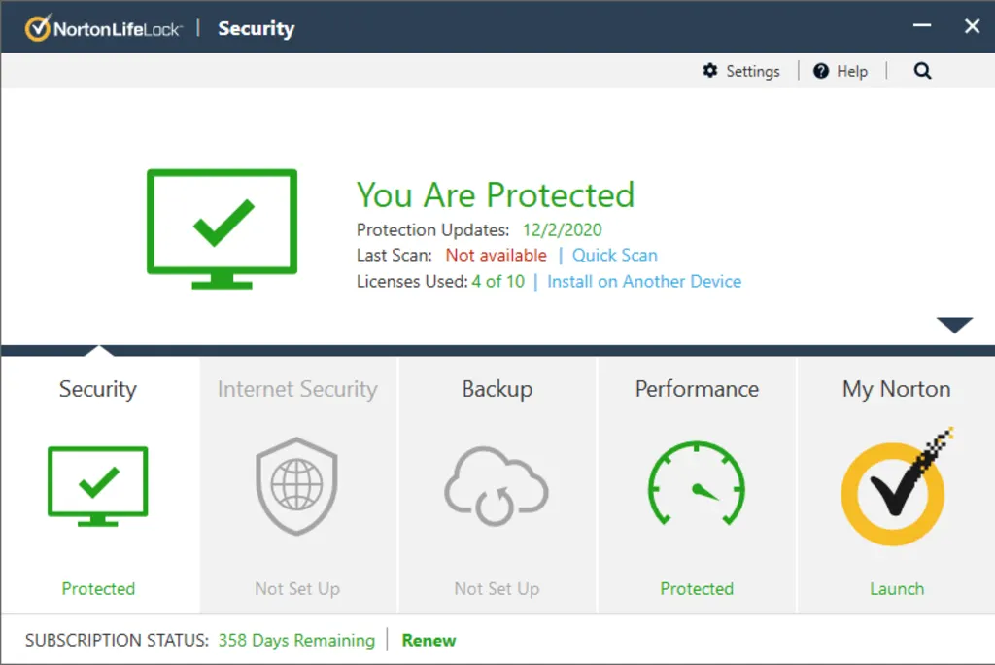Click the NortonLifeLock logo icon
Image resolution: width=995 pixels, height=665 pixels.
[x=37, y=26]
